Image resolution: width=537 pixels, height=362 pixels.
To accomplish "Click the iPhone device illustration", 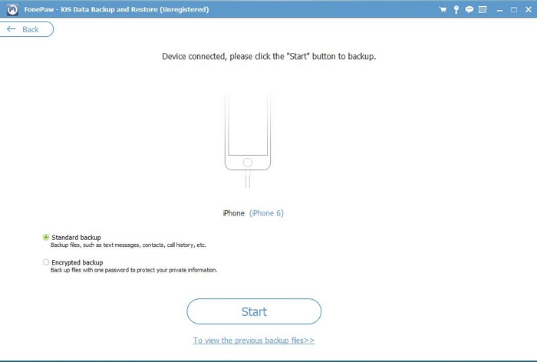I will coord(248,140).
